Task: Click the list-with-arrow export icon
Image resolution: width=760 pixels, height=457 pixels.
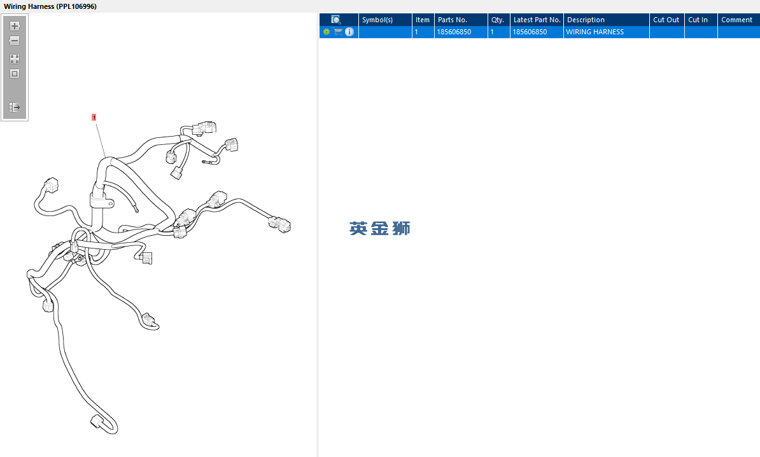Action: (15, 107)
